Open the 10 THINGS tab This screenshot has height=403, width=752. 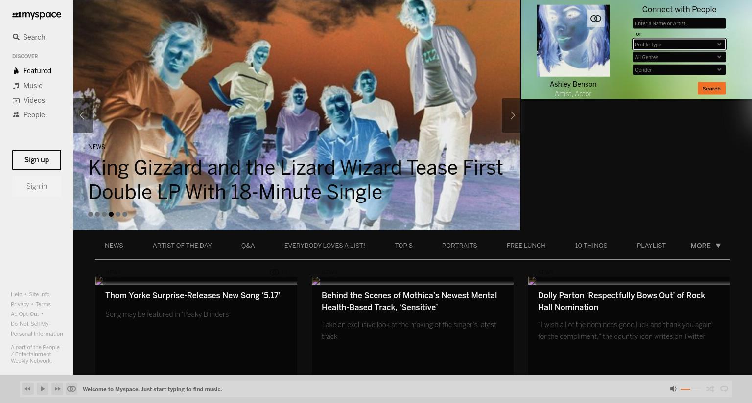(x=591, y=246)
